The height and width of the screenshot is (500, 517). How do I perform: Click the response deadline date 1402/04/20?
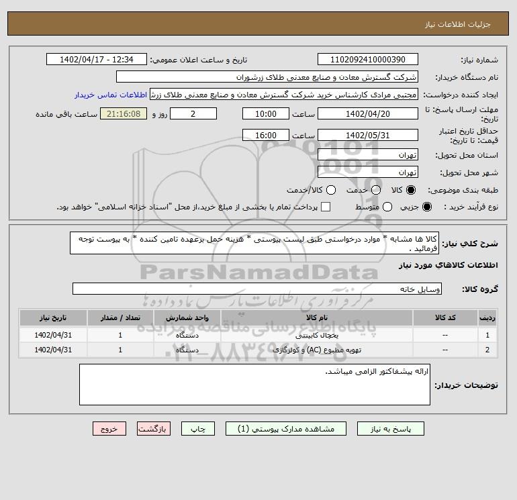click(x=368, y=113)
